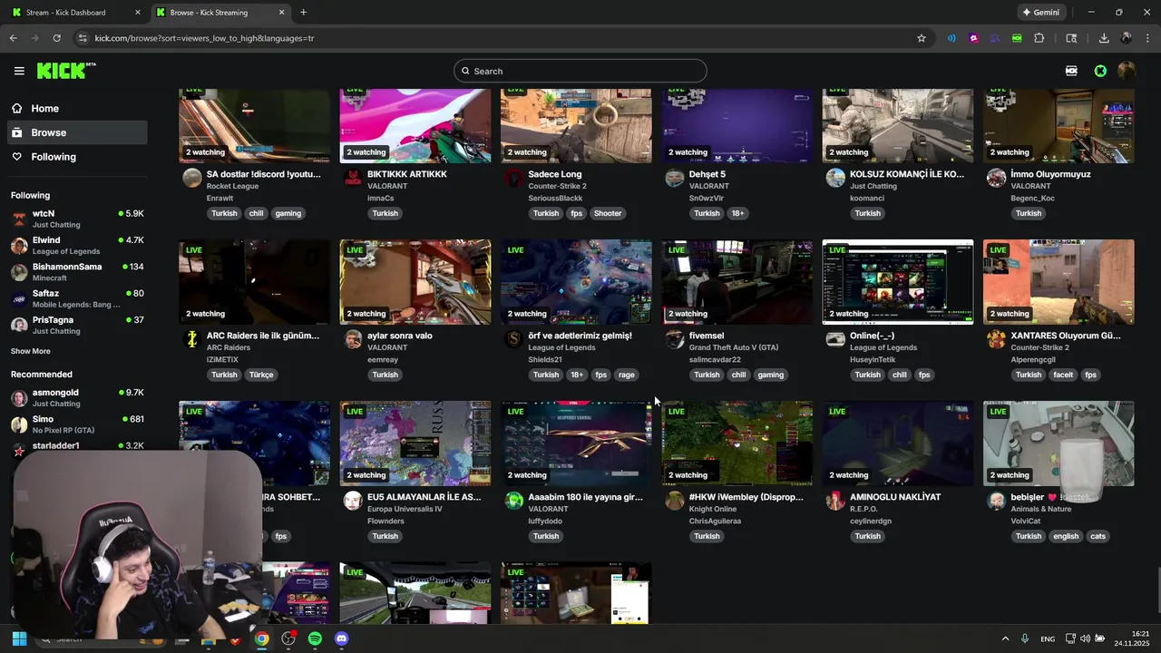Open PrisTagna channel in sidebar
The width and height of the screenshot is (1161, 653).
pos(77,325)
